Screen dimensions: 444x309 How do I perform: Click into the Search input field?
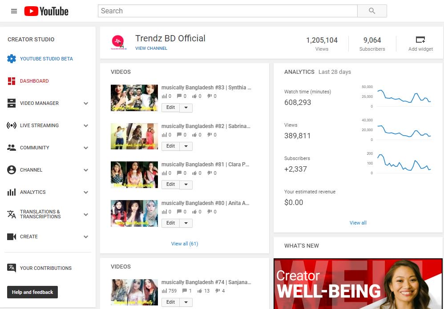pos(228,11)
